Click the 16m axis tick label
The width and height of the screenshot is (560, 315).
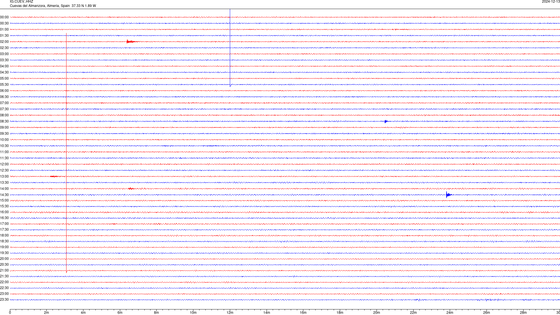(303, 313)
